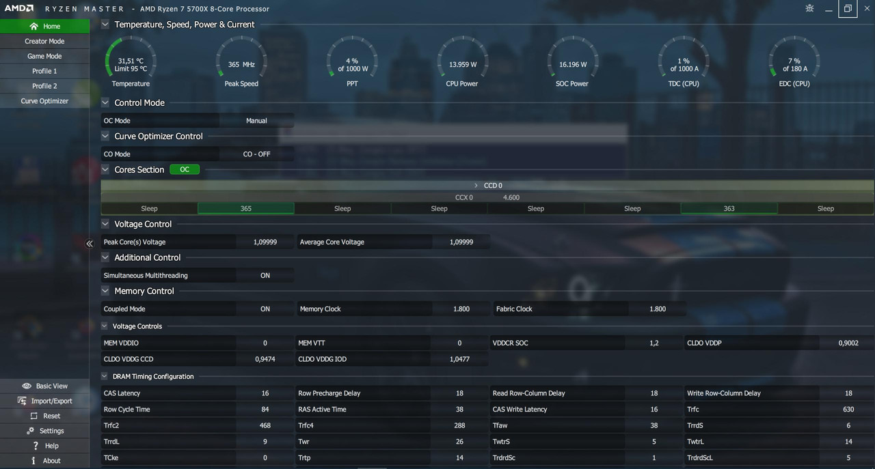Viewport: 875px width, 469px height.
Task: Click the PPT gauge dial
Action: 352,57
